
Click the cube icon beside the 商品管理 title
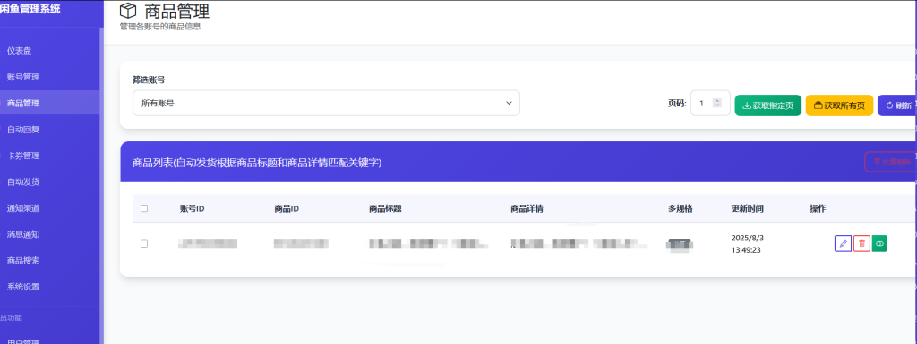point(127,11)
